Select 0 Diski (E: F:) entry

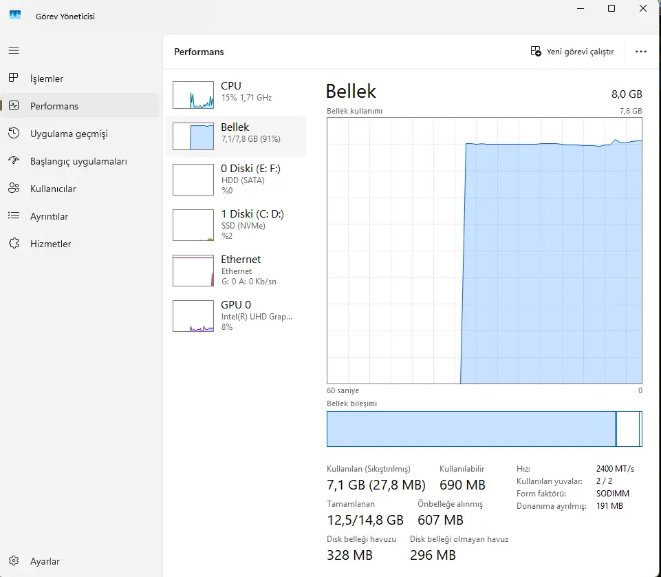[236, 180]
